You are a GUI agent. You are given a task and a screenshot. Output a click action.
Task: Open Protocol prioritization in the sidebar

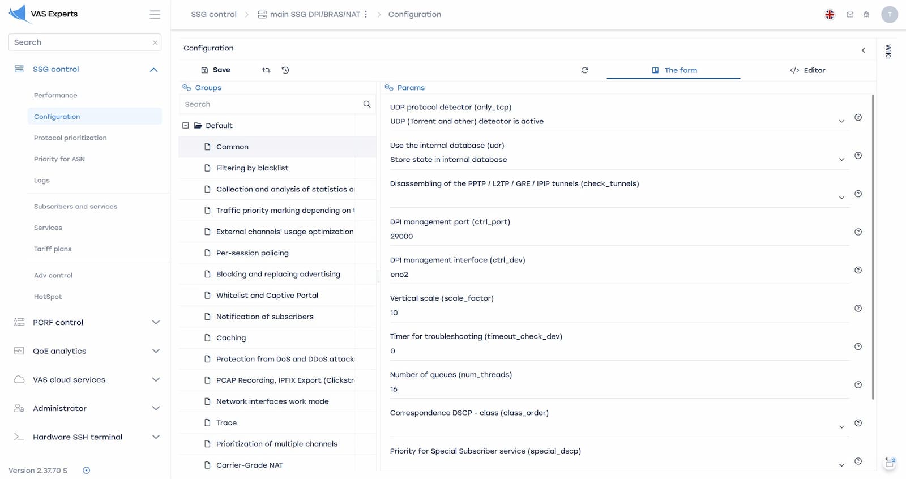70,138
